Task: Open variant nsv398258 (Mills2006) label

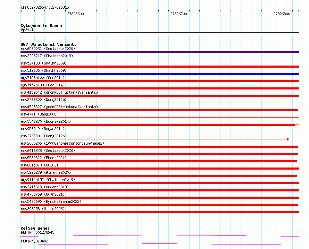Action: pyautogui.click(x=43, y=209)
